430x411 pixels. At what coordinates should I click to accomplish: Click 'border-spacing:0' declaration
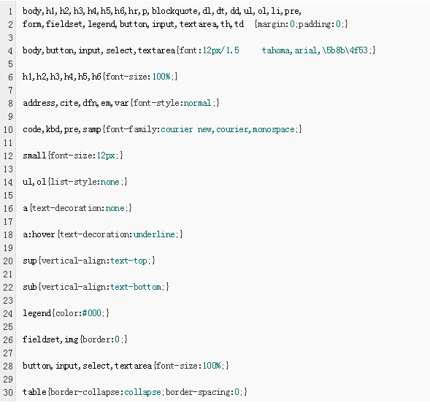click(x=202, y=392)
